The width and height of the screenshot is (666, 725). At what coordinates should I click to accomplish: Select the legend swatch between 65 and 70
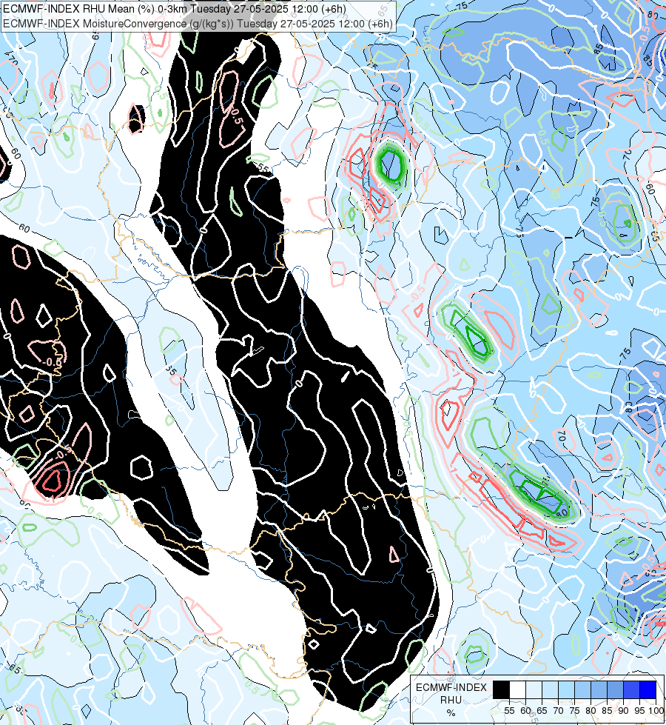550,690
